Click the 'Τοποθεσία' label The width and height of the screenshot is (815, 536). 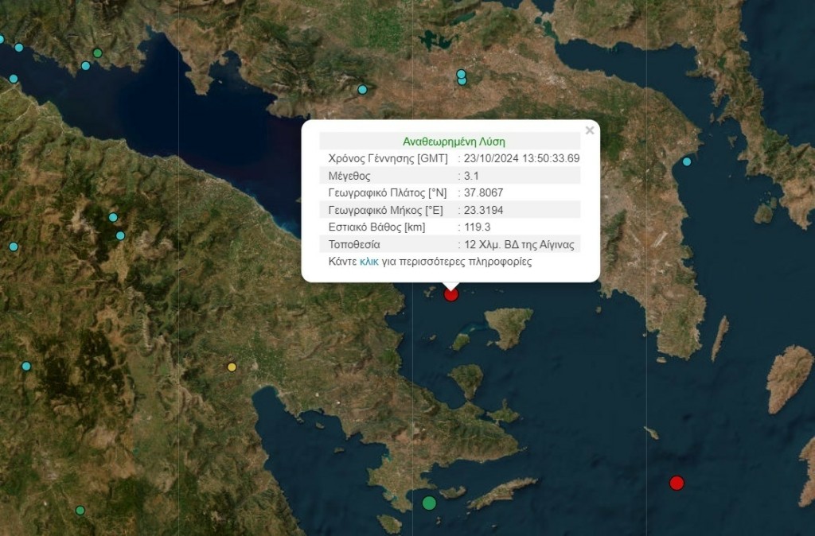pyautogui.click(x=354, y=244)
